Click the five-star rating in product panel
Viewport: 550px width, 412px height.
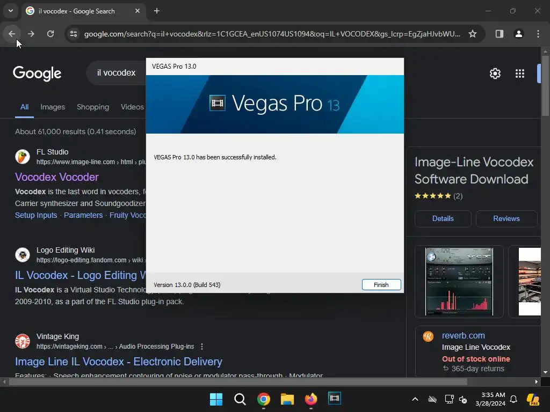click(433, 196)
